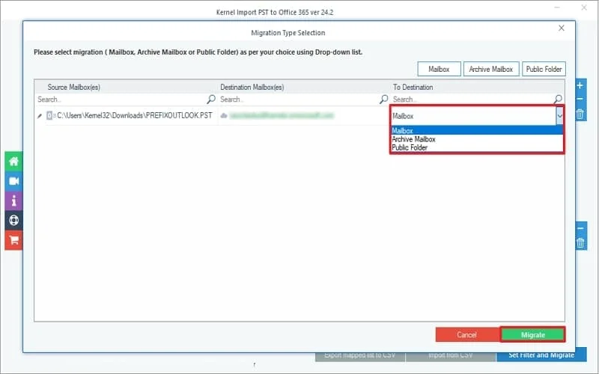Select Mailbox option in the dropdown list
The width and height of the screenshot is (599, 374).
(x=477, y=130)
